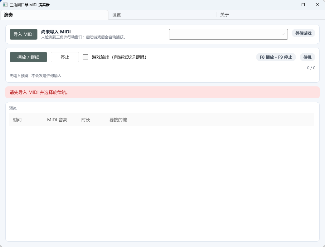This screenshot has height=247, width=325.
Task: Close the MIDI 演奏器 window
Action: [x=317, y=5]
